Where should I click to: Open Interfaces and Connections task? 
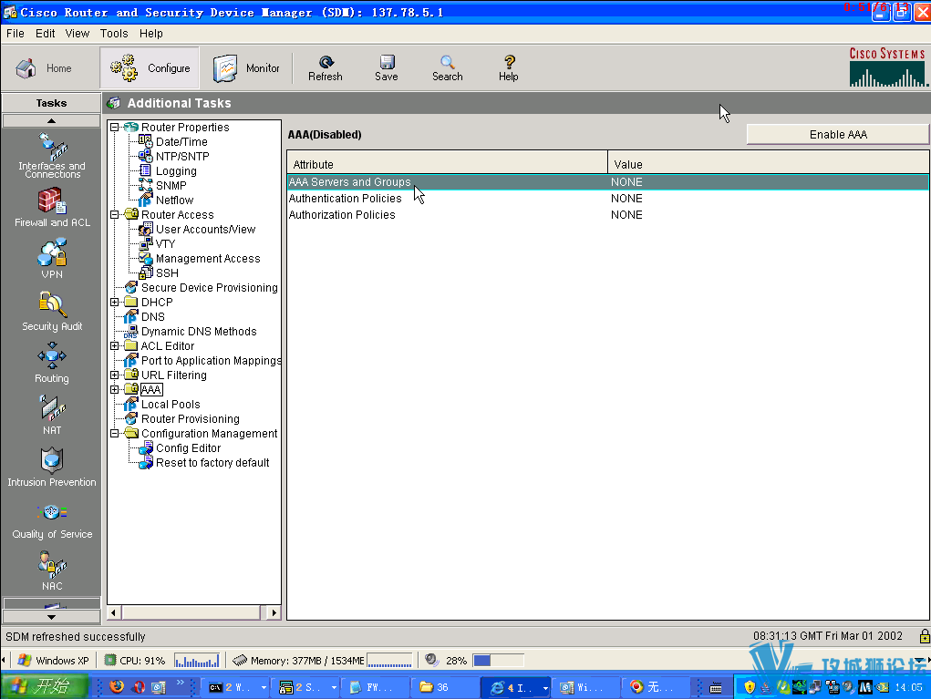[52, 156]
